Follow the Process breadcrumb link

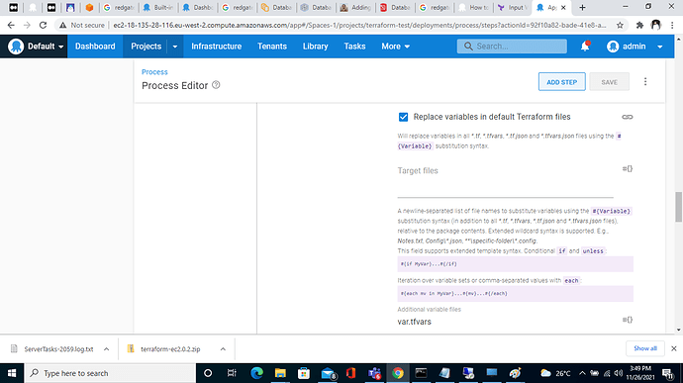154,72
